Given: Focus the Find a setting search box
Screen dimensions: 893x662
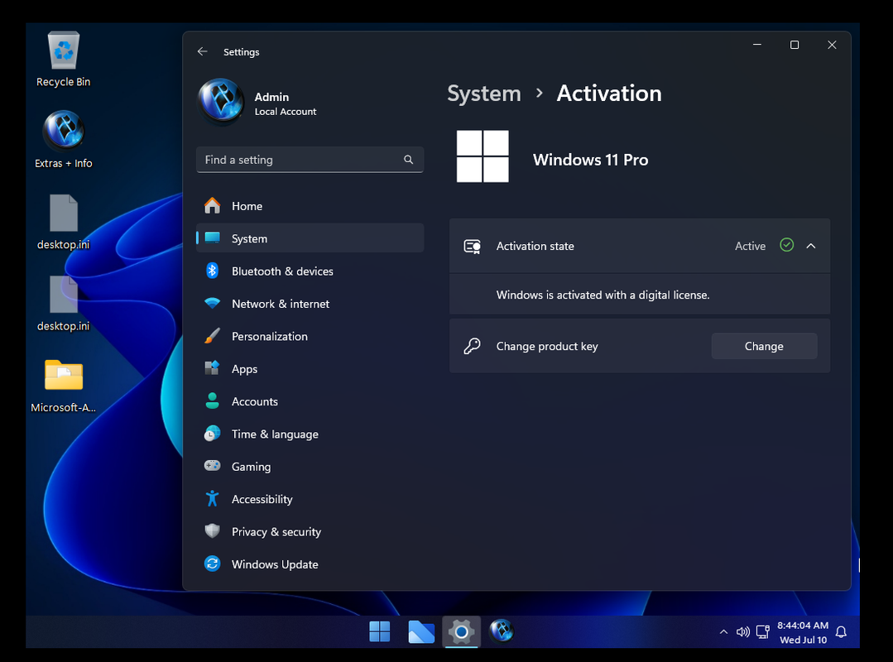Looking at the screenshot, I should [310, 160].
